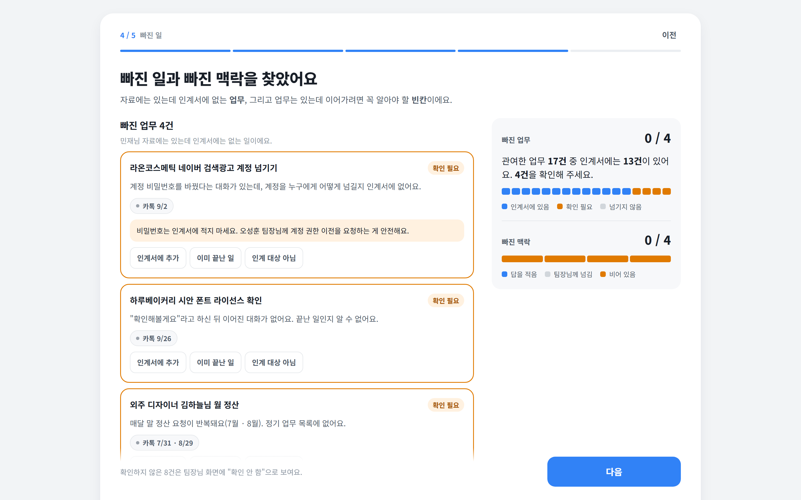Choose 인계 대상 아님 for 하루베이커리 폰트

(274, 362)
